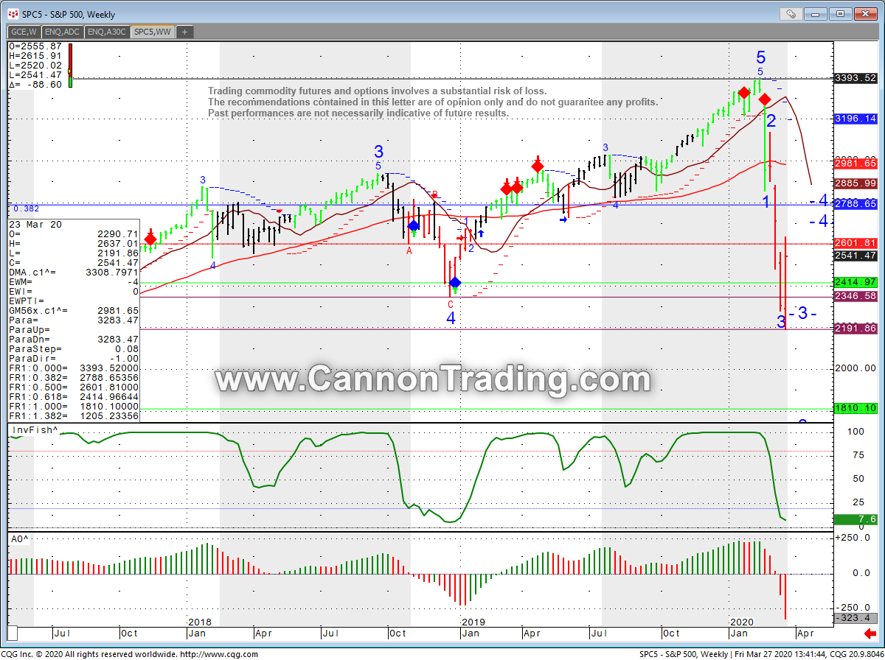Click the SPC5,WW active tab
885x660 pixels.
153,32
